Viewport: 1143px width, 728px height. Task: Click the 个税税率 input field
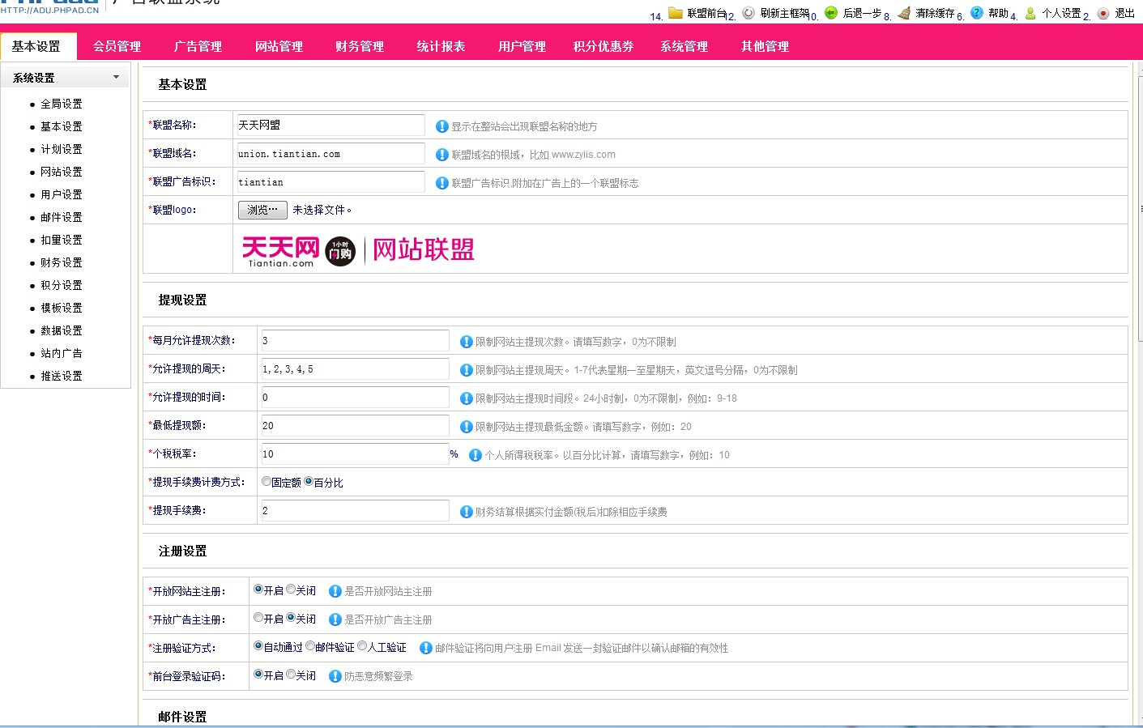[355, 453]
